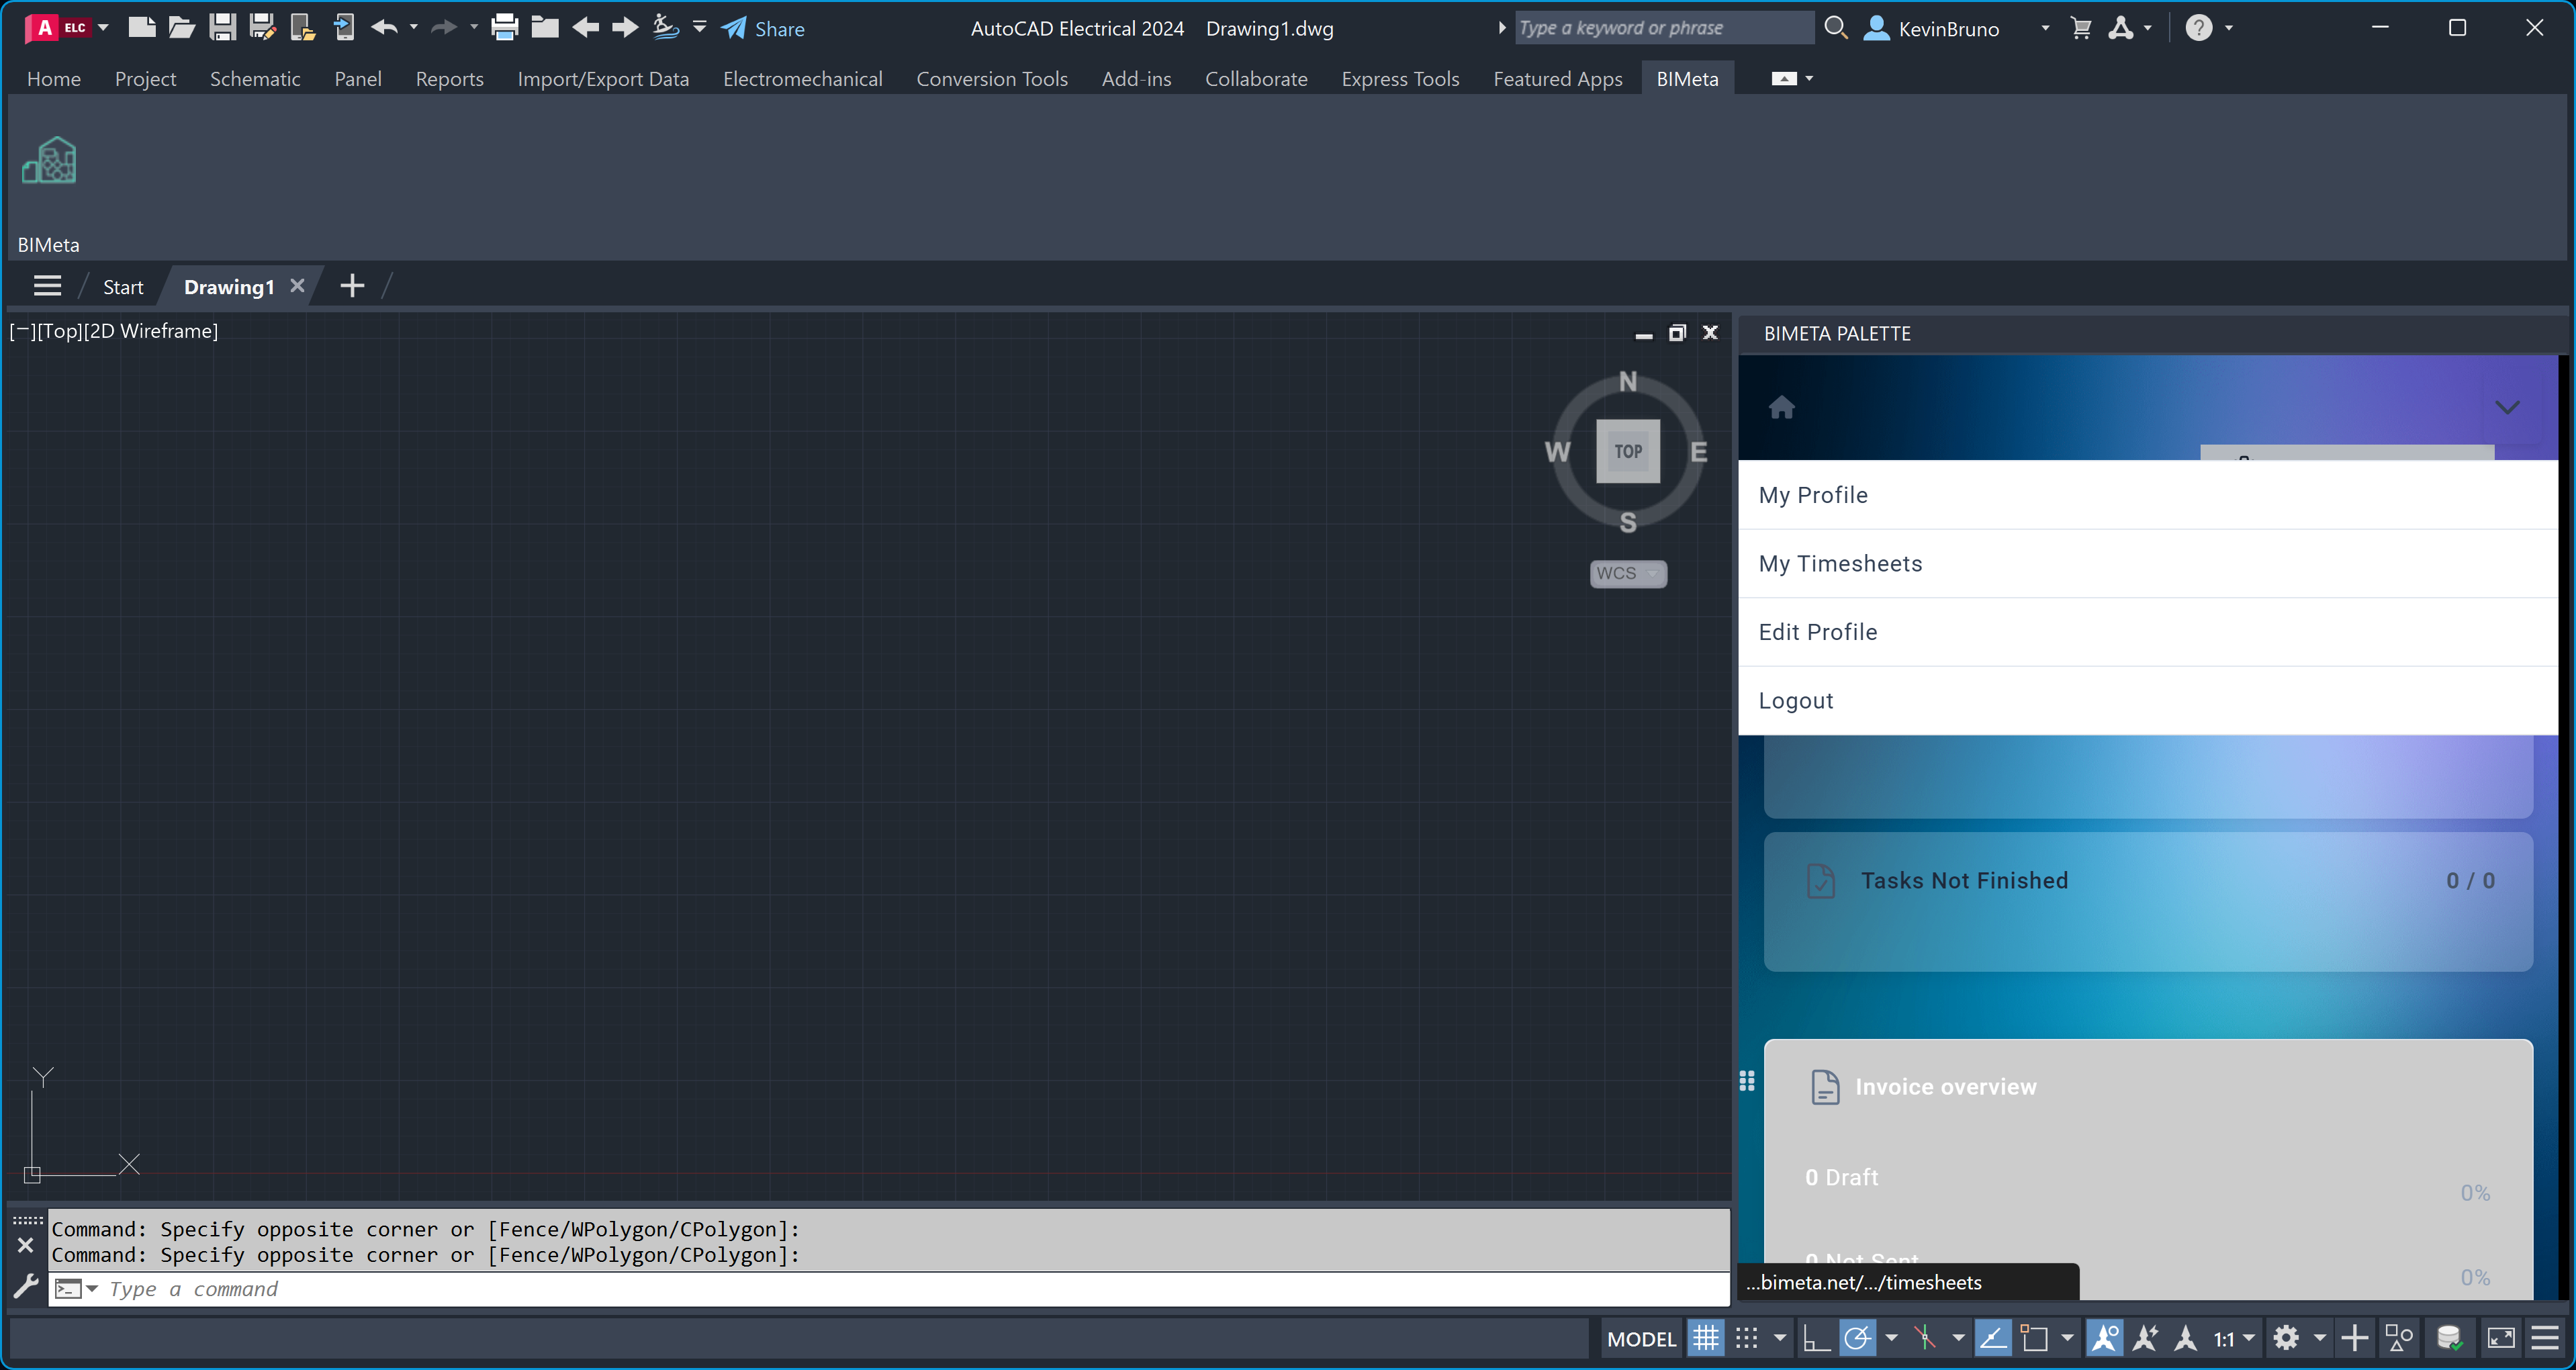
Task: Select the Express Tools tab
Action: [x=1400, y=79]
